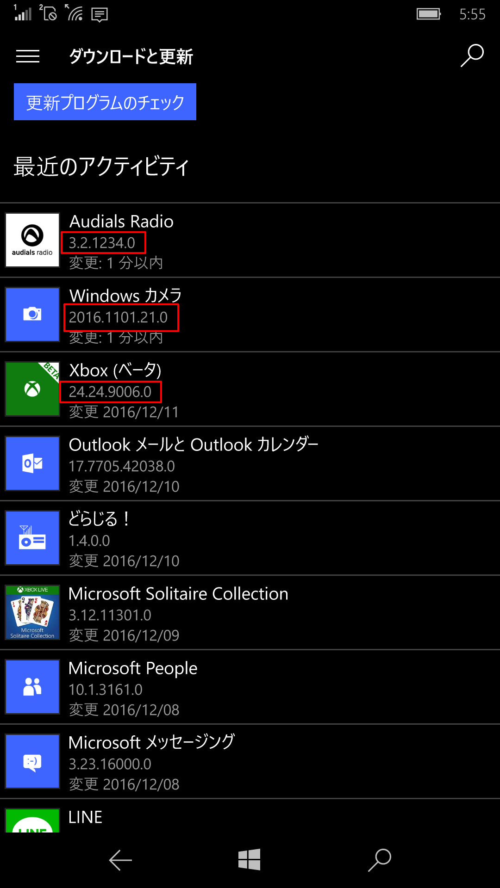Open the Microsoft People app icon
The height and width of the screenshot is (888, 500).
coord(32,687)
